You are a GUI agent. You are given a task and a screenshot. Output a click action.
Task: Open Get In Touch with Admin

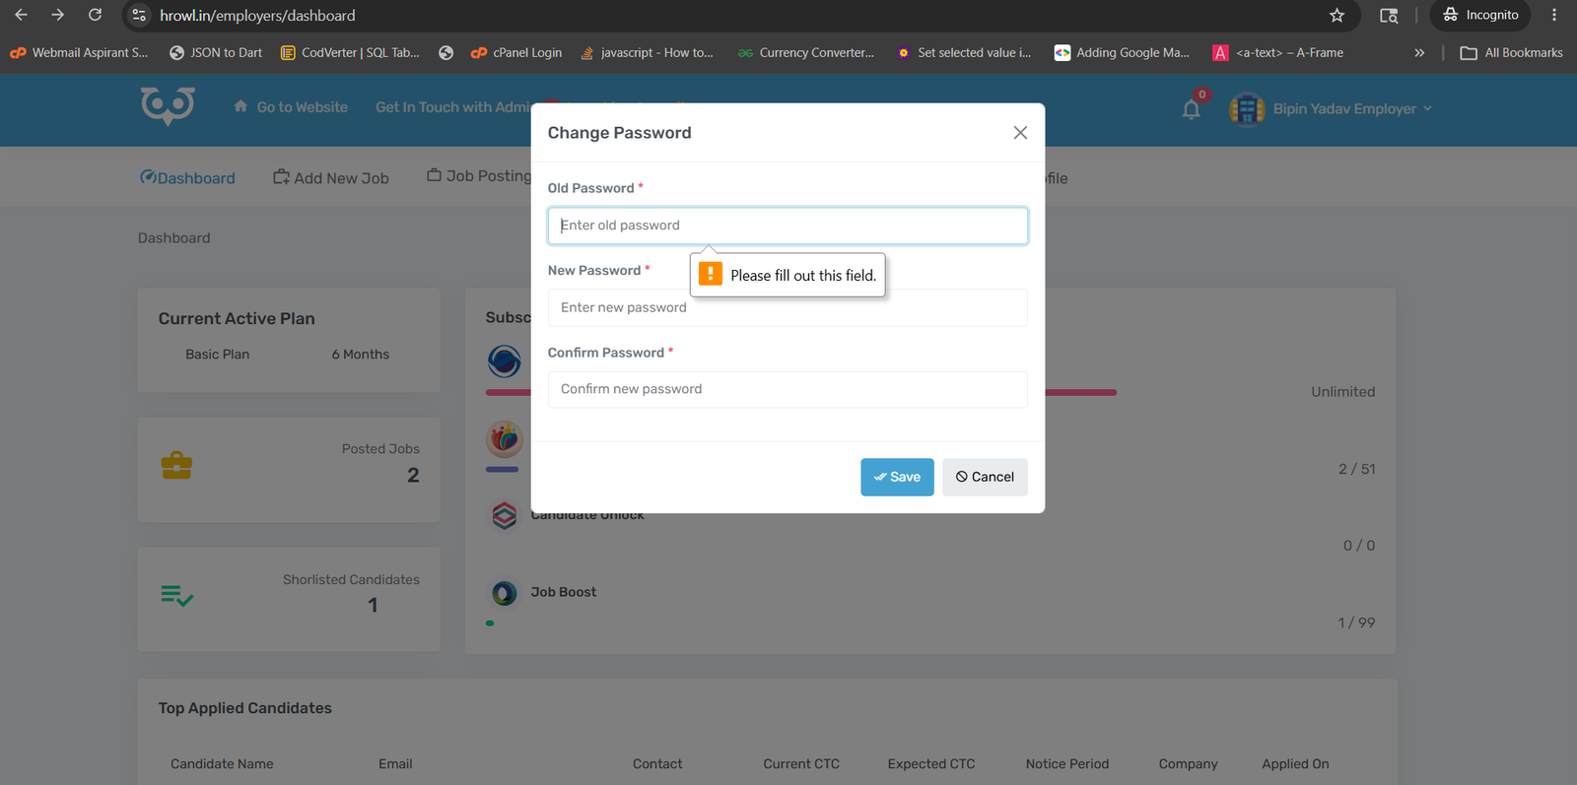click(x=452, y=107)
